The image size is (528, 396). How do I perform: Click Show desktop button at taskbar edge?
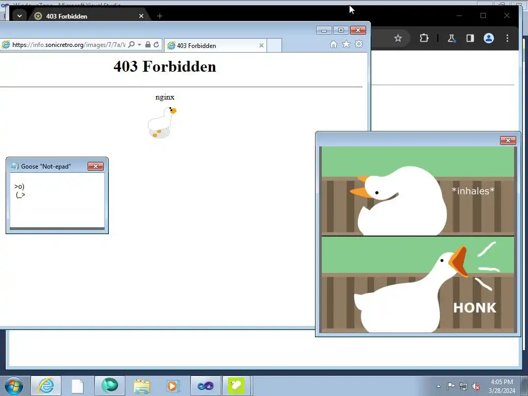pos(524,386)
